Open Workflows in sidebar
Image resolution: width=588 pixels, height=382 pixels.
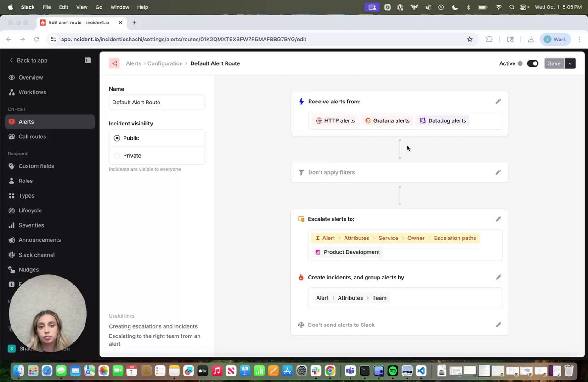coord(50,92)
